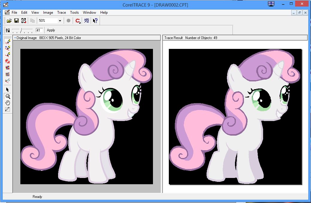Click the grayed-out copy icon
Image resolution: width=311 pixels, height=203 pixels.
pyautogui.click(x=32, y=21)
